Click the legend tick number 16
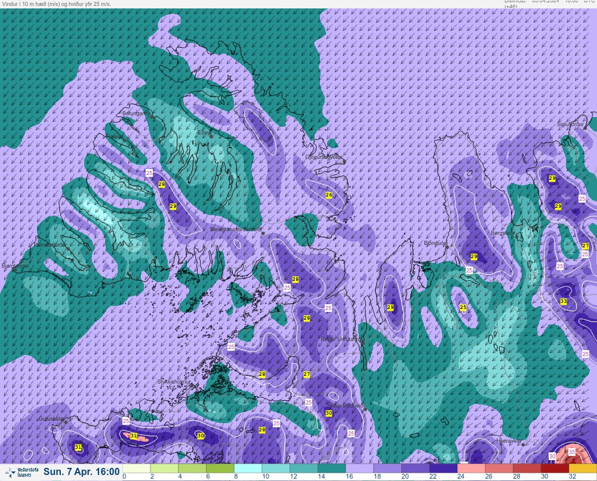 point(349,476)
